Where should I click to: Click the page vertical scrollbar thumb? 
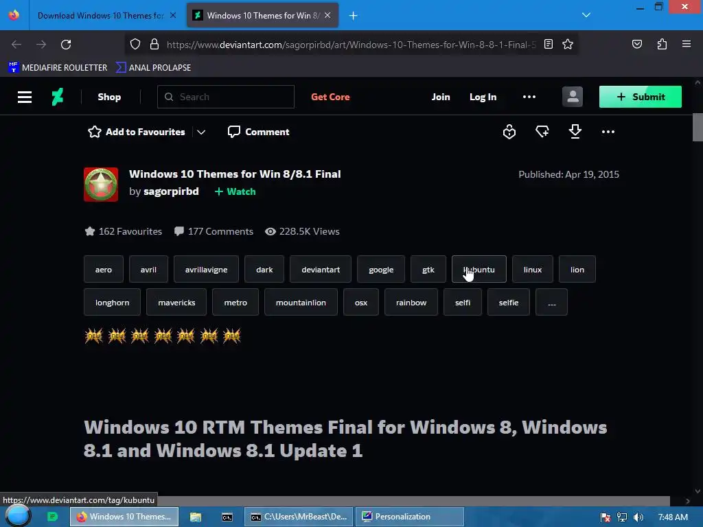[698, 127]
